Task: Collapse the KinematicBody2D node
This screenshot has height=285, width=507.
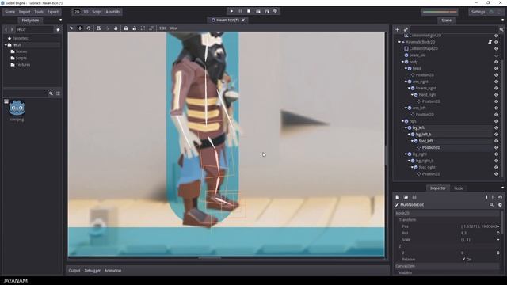Action: click(x=399, y=42)
